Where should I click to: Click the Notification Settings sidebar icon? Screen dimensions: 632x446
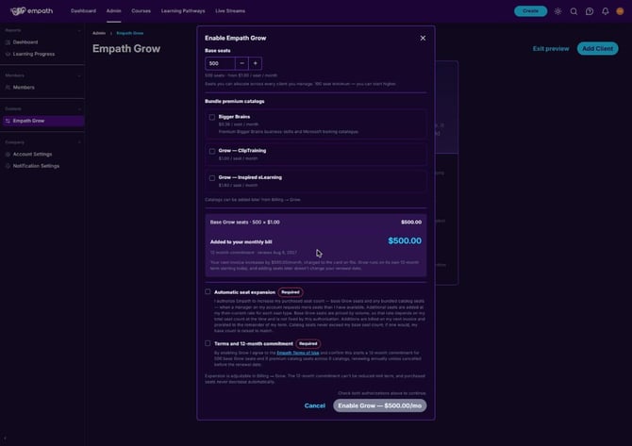tap(8, 166)
